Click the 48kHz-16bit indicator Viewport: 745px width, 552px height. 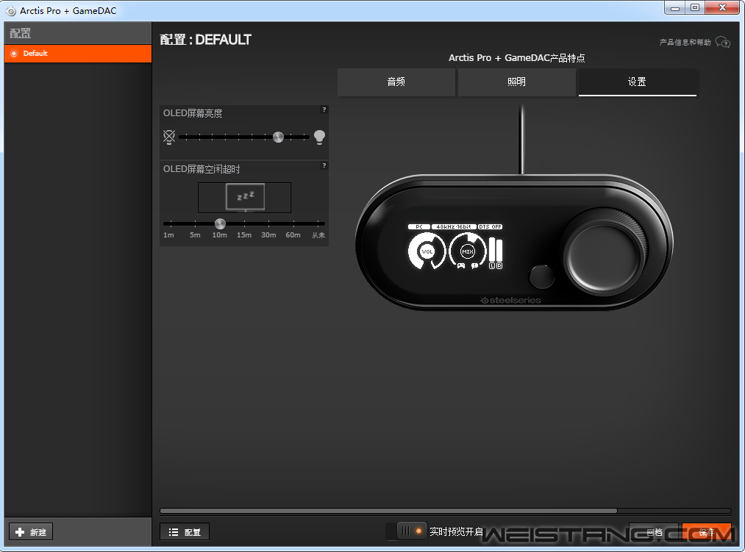[454, 226]
